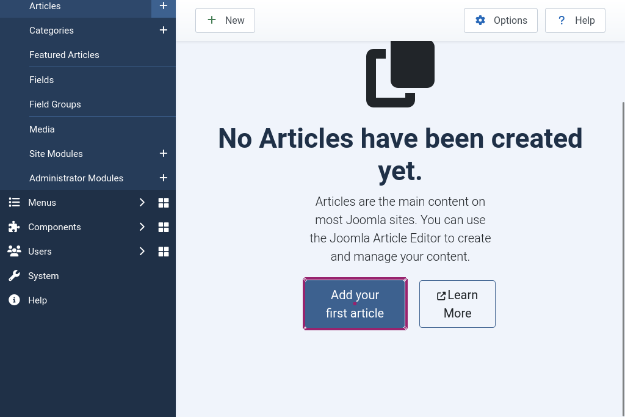This screenshot has width=625, height=417.
Task: Open the Components dashboard grid icon
Action: pos(163,227)
